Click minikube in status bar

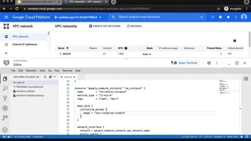38,137
